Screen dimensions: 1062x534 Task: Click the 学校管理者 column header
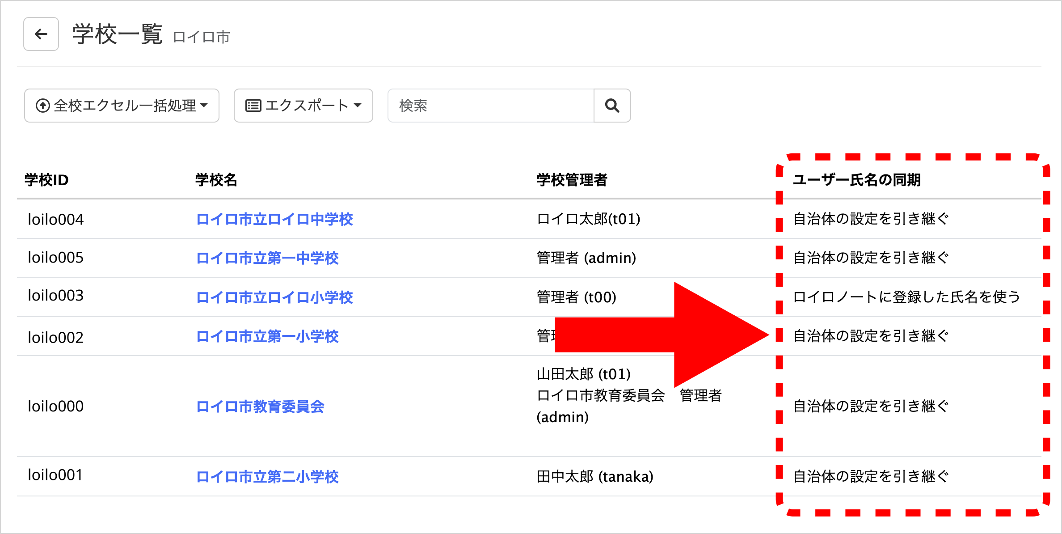(x=572, y=180)
